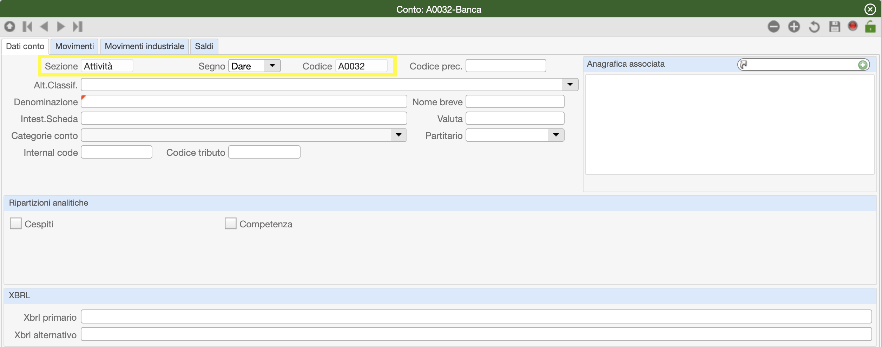This screenshot has height=347, width=882.
Task: Open the Movimenti industriale tab
Action: click(144, 46)
